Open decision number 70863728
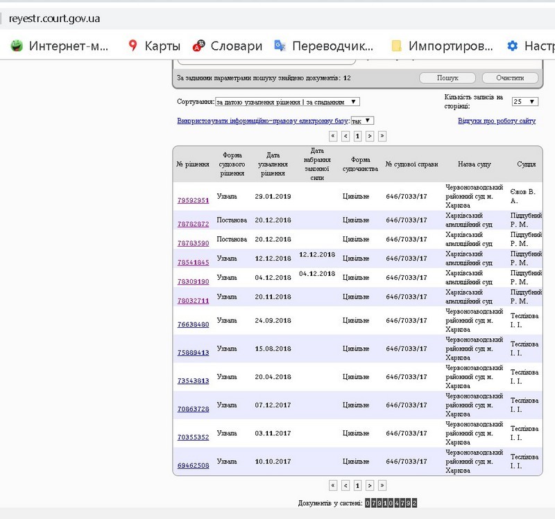555x519 pixels. point(194,409)
